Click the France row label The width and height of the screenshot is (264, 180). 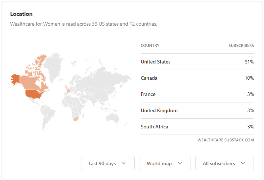point(148,94)
